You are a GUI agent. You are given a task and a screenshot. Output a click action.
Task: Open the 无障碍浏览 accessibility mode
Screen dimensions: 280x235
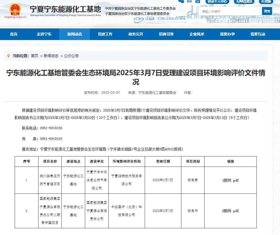click(244, 2)
